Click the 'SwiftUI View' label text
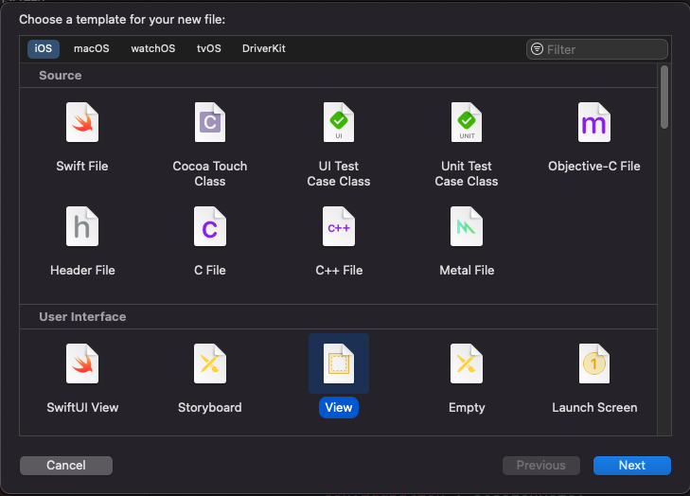690x496 pixels. 82,408
